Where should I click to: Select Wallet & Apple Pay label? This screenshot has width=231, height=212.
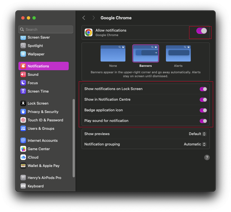[44, 166]
